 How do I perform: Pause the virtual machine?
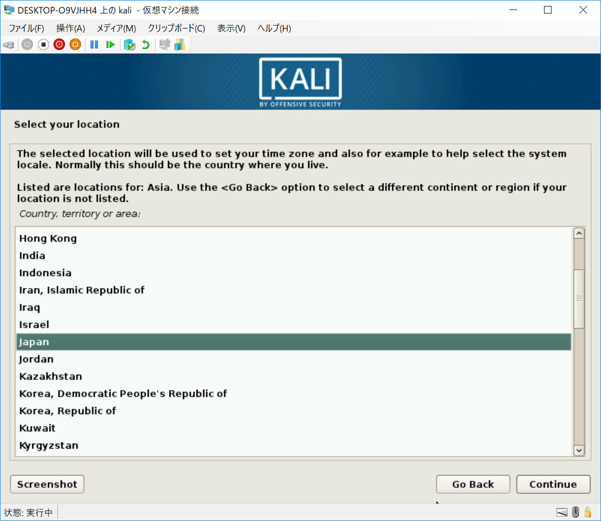pyautogui.click(x=94, y=45)
